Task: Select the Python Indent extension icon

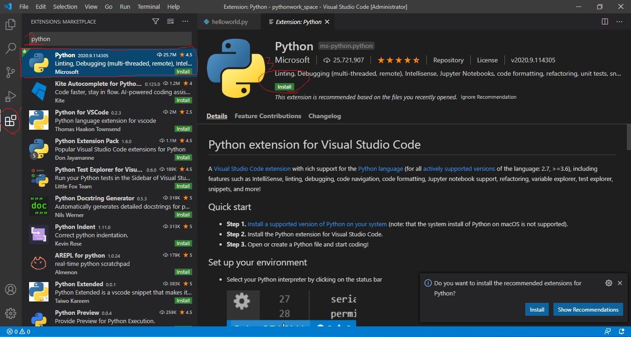Action: [x=39, y=235]
